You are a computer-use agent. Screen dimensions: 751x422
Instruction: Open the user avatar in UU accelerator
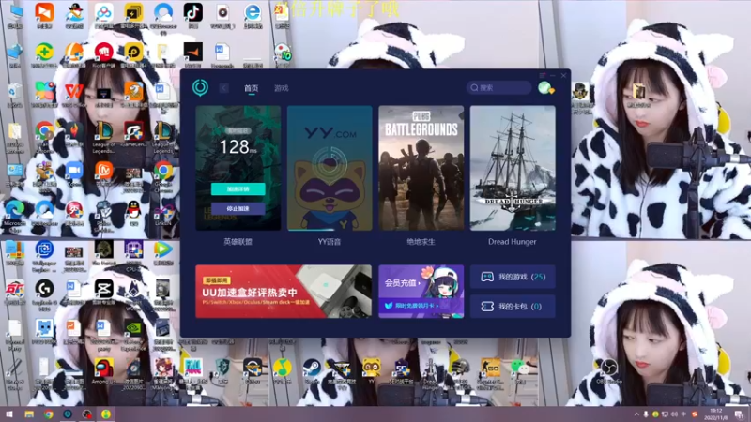[545, 87]
